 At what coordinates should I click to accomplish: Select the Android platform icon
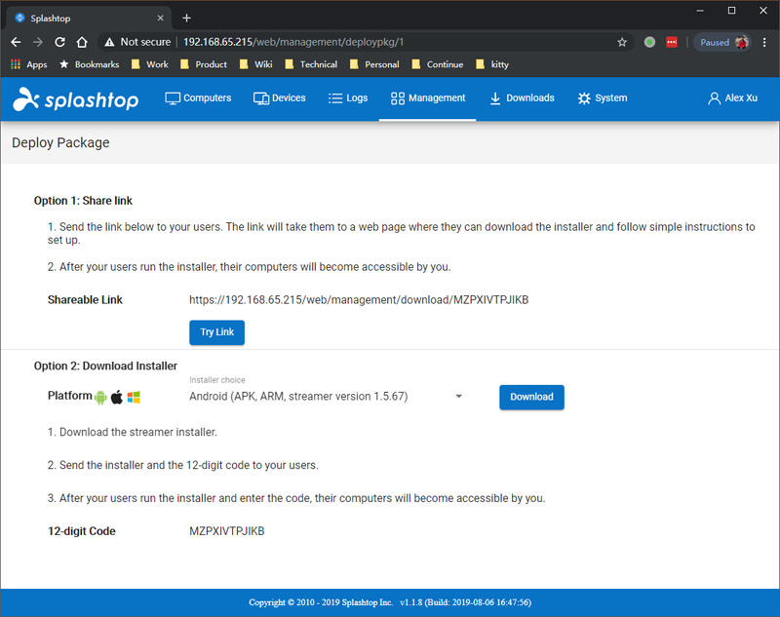tap(100, 397)
